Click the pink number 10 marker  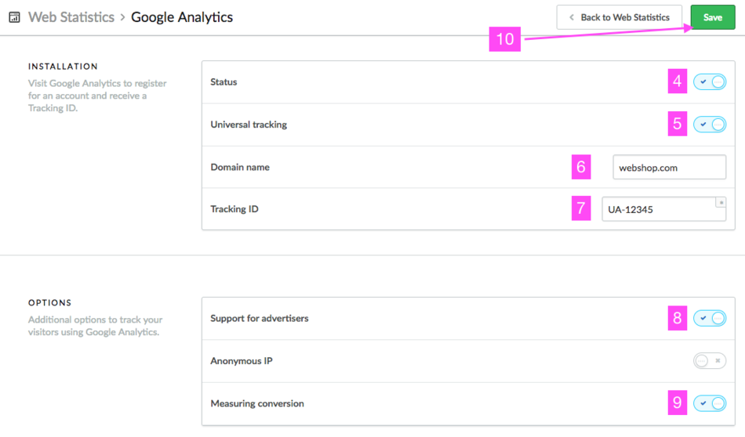click(x=505, y=39)
